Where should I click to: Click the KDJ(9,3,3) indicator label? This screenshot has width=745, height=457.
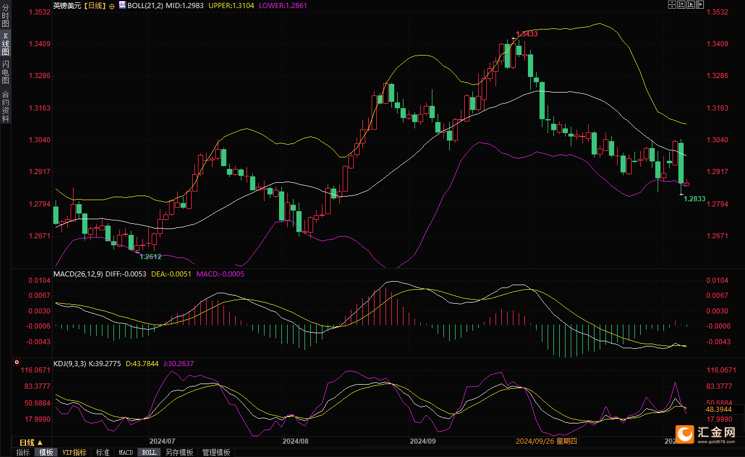click(x=69, y=364)
